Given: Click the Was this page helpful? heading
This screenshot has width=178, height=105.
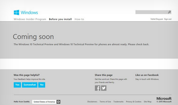Looking at the screenshot, I should [x=27, y=75].
